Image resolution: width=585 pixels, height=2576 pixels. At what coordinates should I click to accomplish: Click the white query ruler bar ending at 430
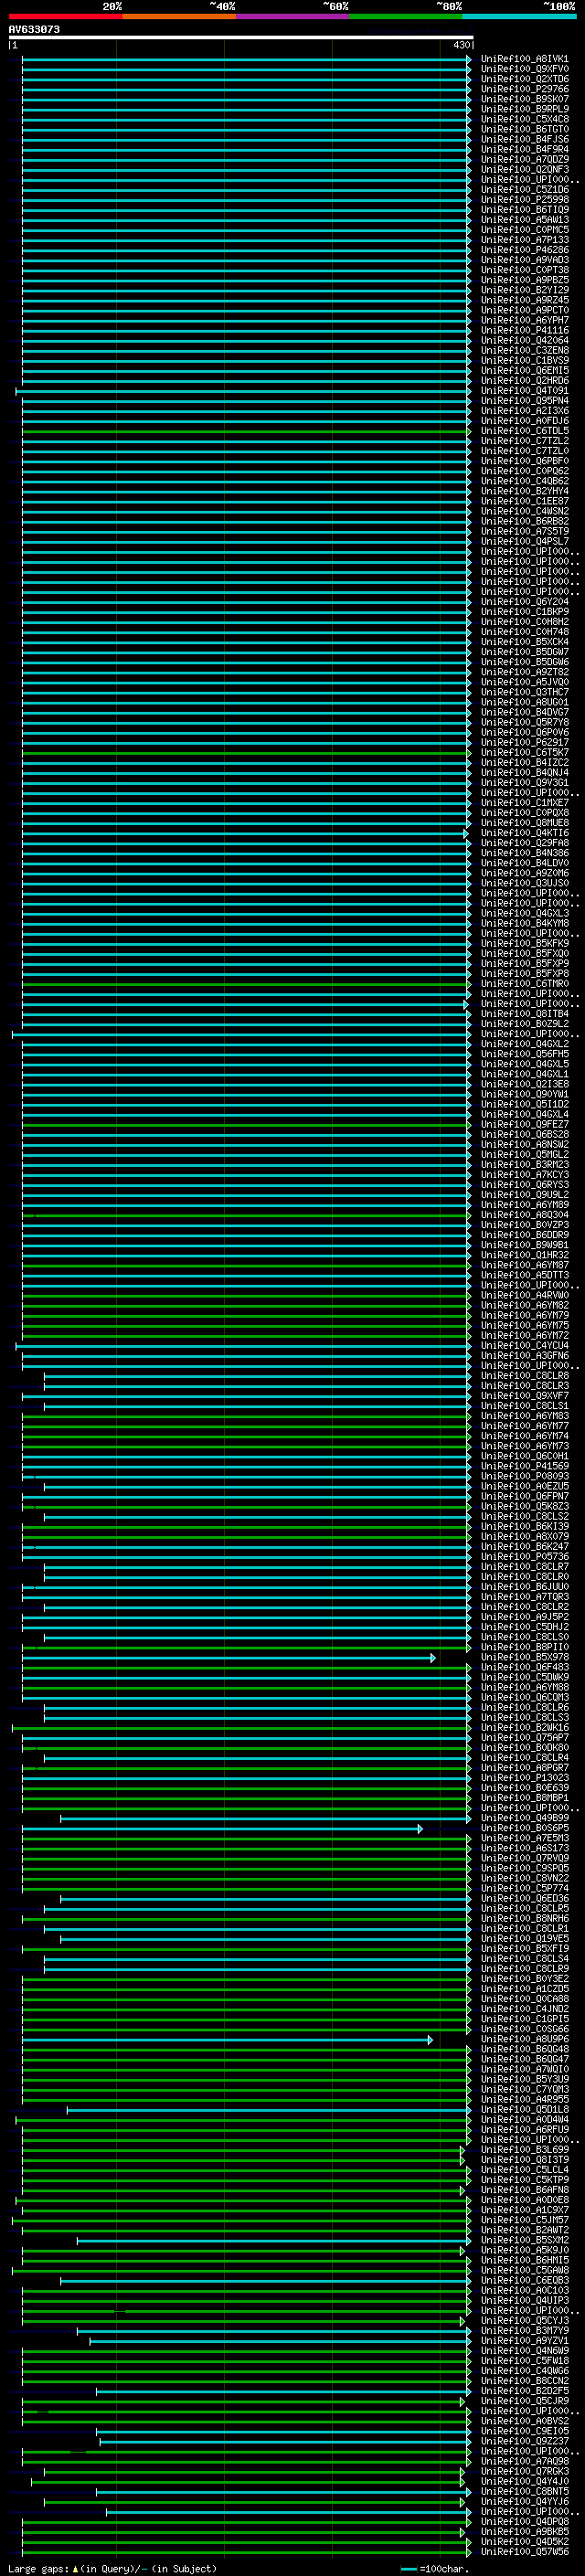[x=241, y=38]
